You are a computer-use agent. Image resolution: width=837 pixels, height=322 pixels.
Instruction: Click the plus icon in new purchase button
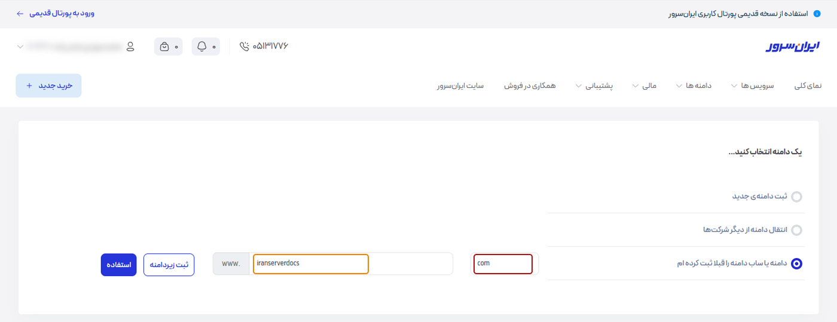pos(29,86)
